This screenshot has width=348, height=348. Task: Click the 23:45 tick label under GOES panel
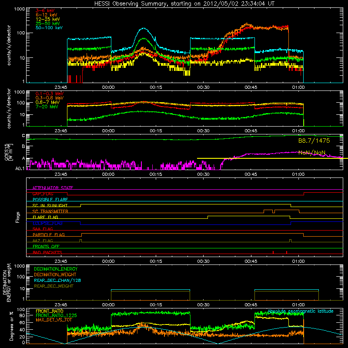tap(61, 174)
